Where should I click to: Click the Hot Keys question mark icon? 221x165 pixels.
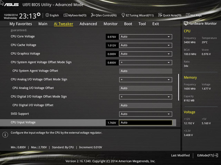188,15
